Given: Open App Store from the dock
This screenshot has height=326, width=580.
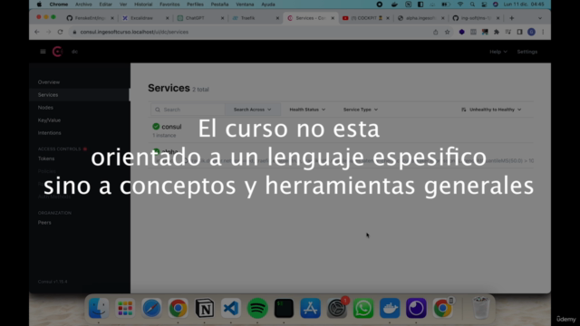Looking at the screenshot, I should [310, 308].
